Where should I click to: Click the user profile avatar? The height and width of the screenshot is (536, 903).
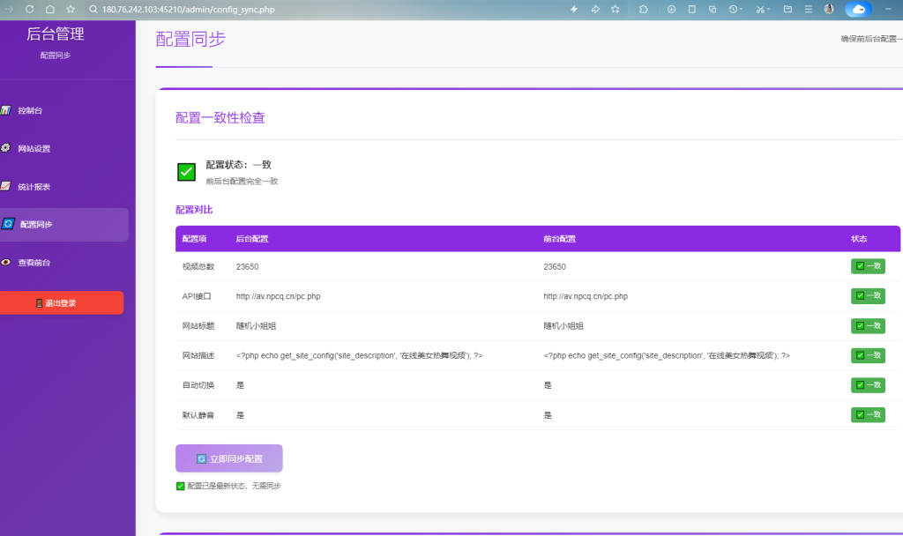coord(829,9)
